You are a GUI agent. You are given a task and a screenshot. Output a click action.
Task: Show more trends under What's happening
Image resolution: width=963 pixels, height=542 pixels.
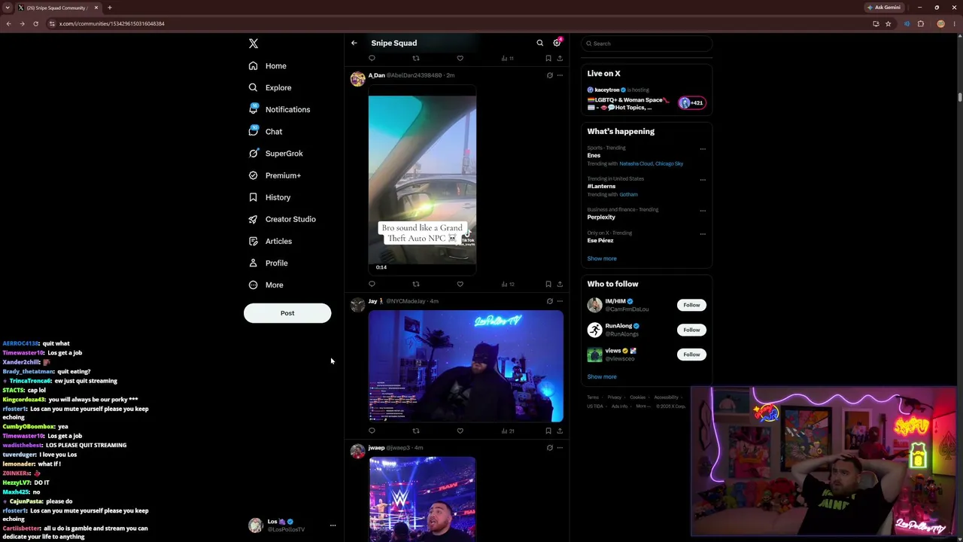coord(602,259)
